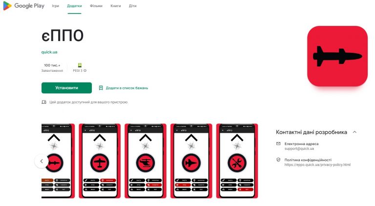Click the Електронна адреса label

click(x=301, y=144)
